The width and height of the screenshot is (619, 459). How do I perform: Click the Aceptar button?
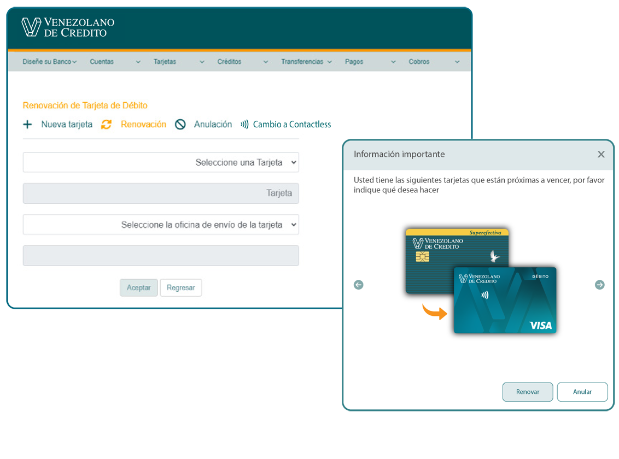[x=138, y=287]
